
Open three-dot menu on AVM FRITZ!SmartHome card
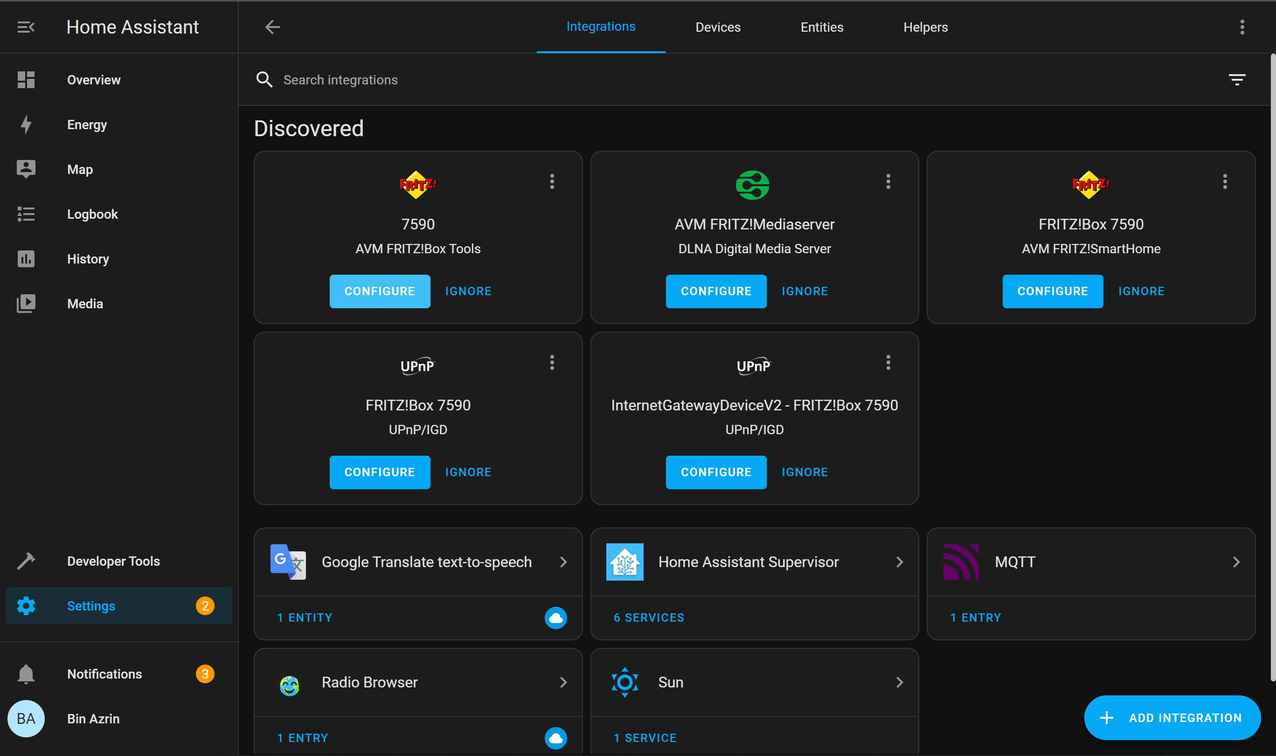(1225, 182)
